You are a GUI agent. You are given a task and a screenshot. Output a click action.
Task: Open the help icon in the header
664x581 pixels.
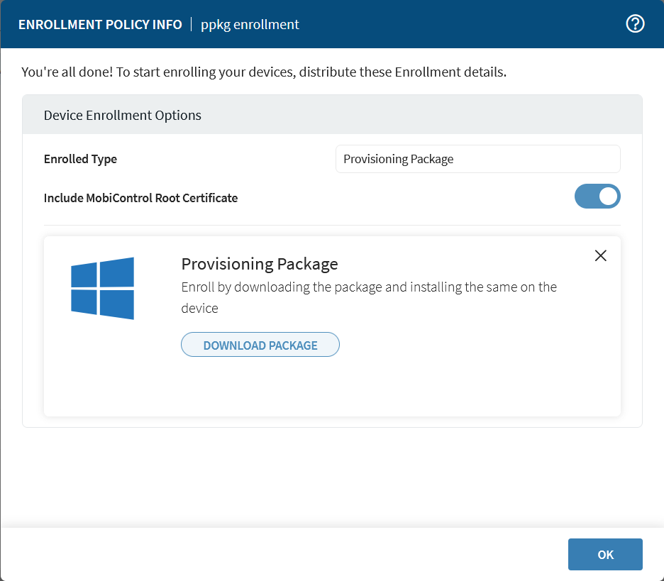click(635, 23)
